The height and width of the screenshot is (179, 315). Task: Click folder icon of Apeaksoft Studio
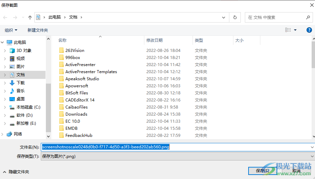tap(61, 79)
